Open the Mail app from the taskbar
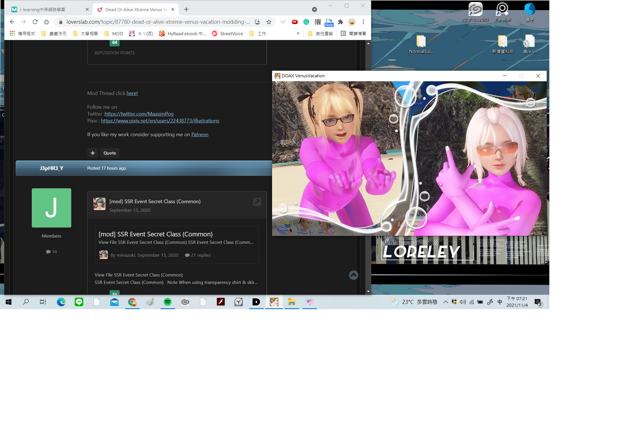Screen dimensions: 634x431 click(115, 302)
